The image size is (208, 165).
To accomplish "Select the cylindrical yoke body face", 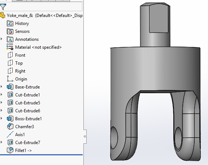I will pos(155,69).
